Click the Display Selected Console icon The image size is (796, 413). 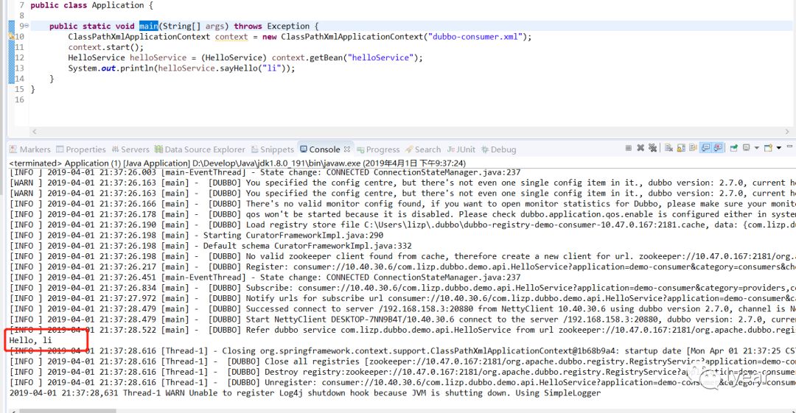click(x=746, y=148)
